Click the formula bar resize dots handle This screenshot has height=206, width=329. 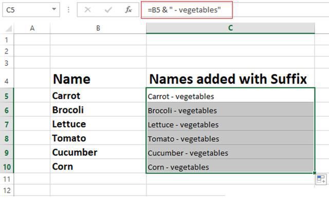[x=68, y=10]
